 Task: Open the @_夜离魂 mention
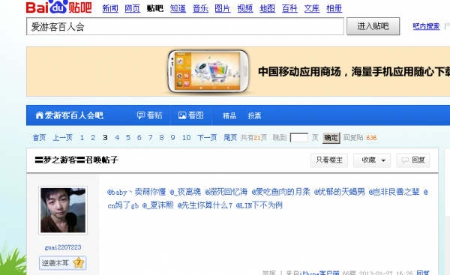[x=185, y=192]
